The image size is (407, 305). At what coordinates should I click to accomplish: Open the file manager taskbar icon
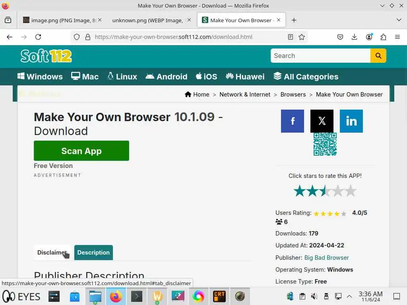click(95, 296)
